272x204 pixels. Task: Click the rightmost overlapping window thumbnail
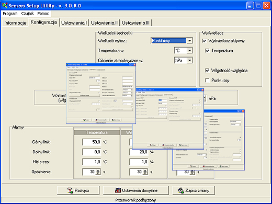click(x=224, y=140)
